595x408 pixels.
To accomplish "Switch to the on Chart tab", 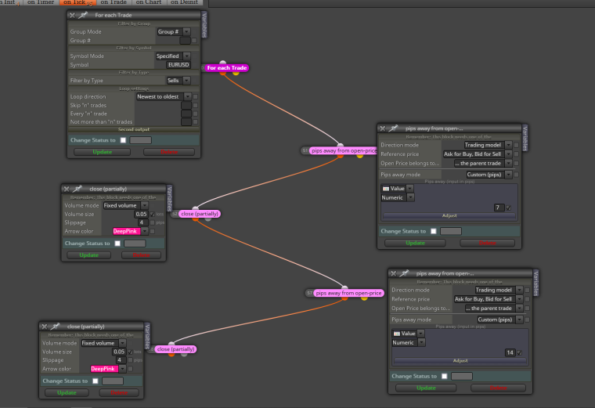I will 149,2.
